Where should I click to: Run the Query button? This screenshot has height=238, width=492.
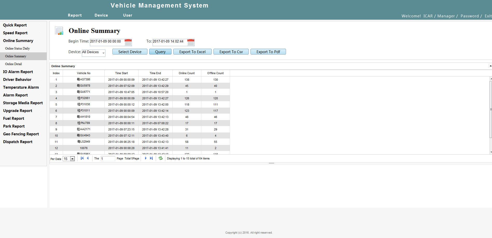click(160, 52)
